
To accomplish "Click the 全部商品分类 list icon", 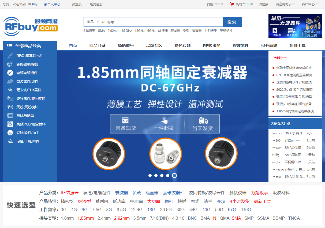I will [x=10, y=46].
